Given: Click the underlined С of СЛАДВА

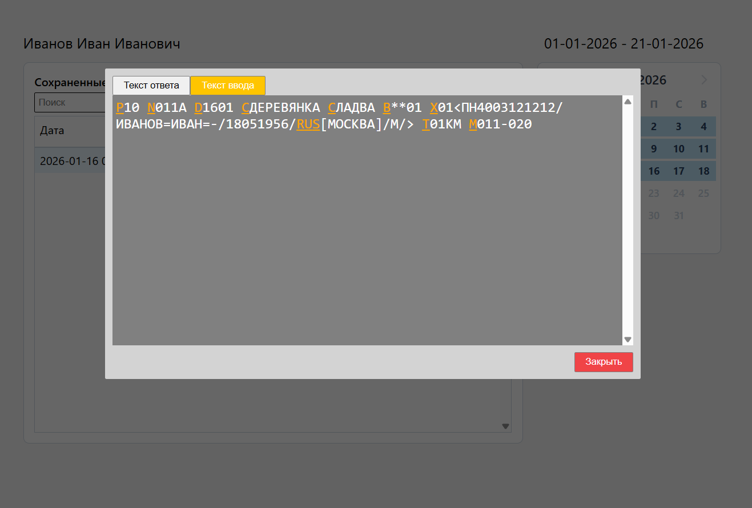Looking at the screenshot, I should coord(332,108).
